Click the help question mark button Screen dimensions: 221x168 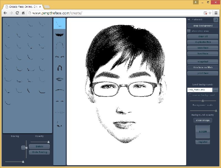pos(216,20)
